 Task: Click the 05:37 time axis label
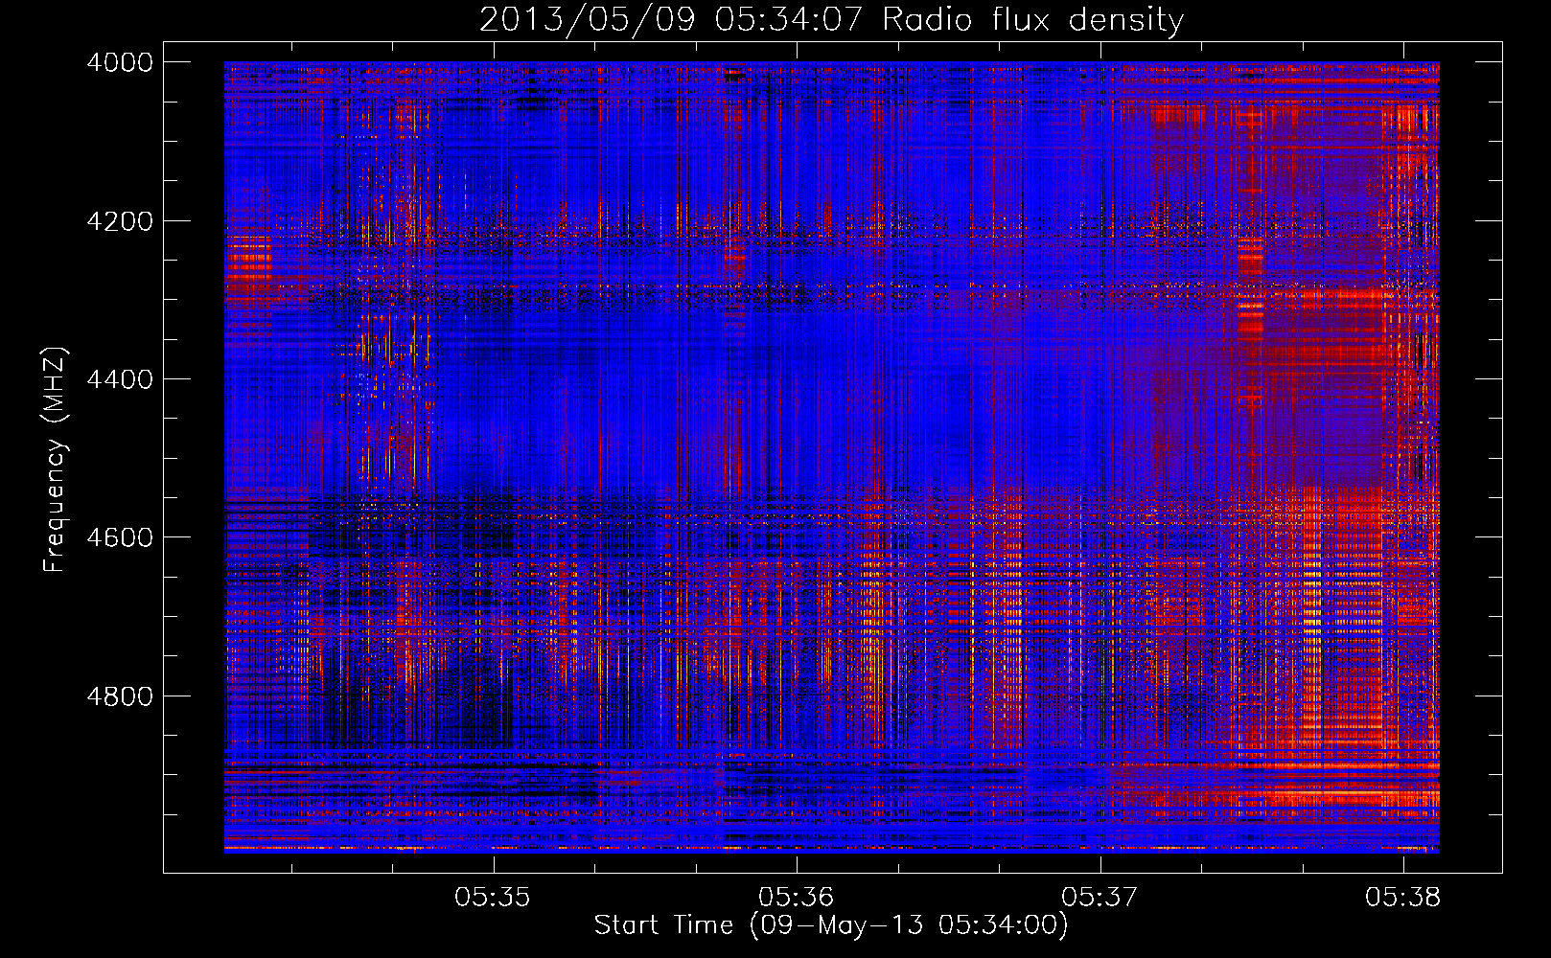[1100, 897]
